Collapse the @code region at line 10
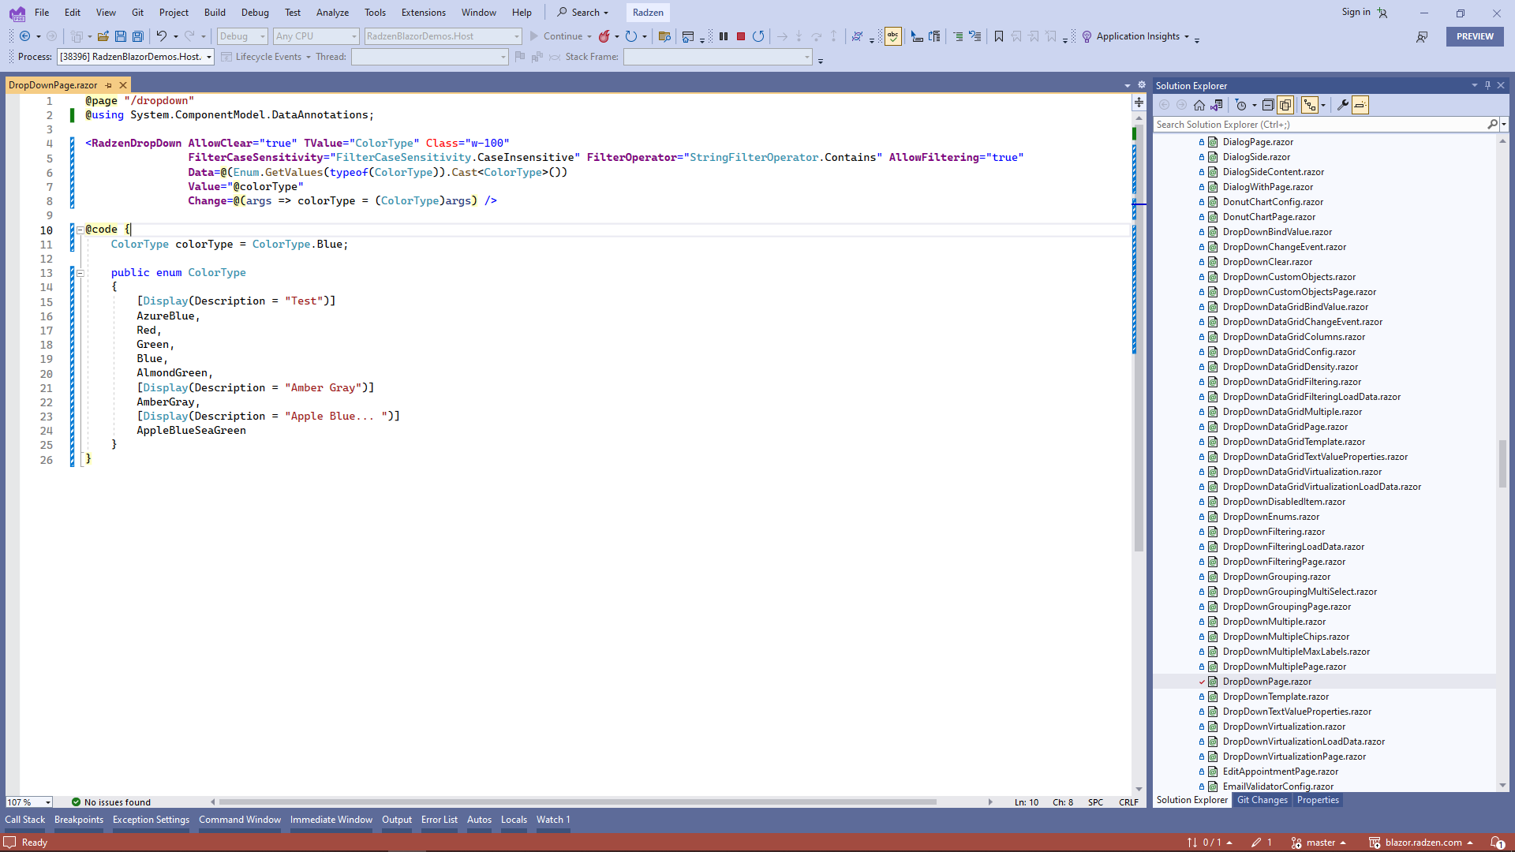Viewport: 1515px width, 852px height. pos(80,230)
